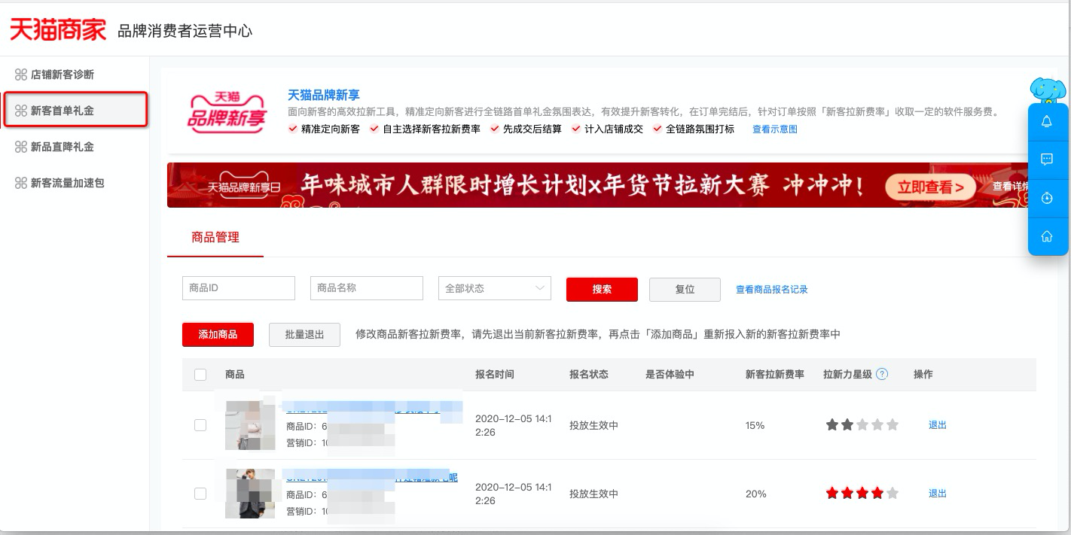Click the 店铺新客诊断 grid icon
Screen dimensions: 1071x535
(x=21, y=74)
